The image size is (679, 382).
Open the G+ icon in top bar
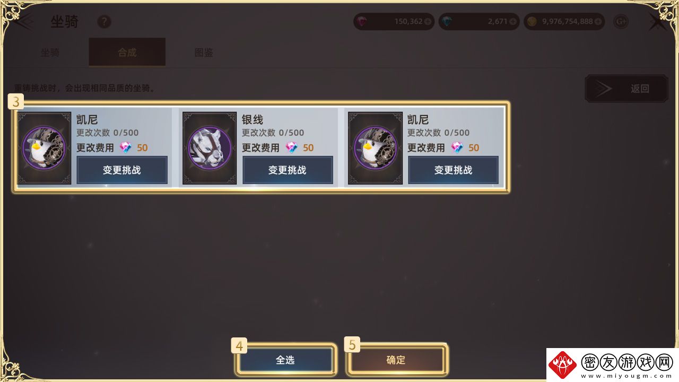tap(621, 22)
